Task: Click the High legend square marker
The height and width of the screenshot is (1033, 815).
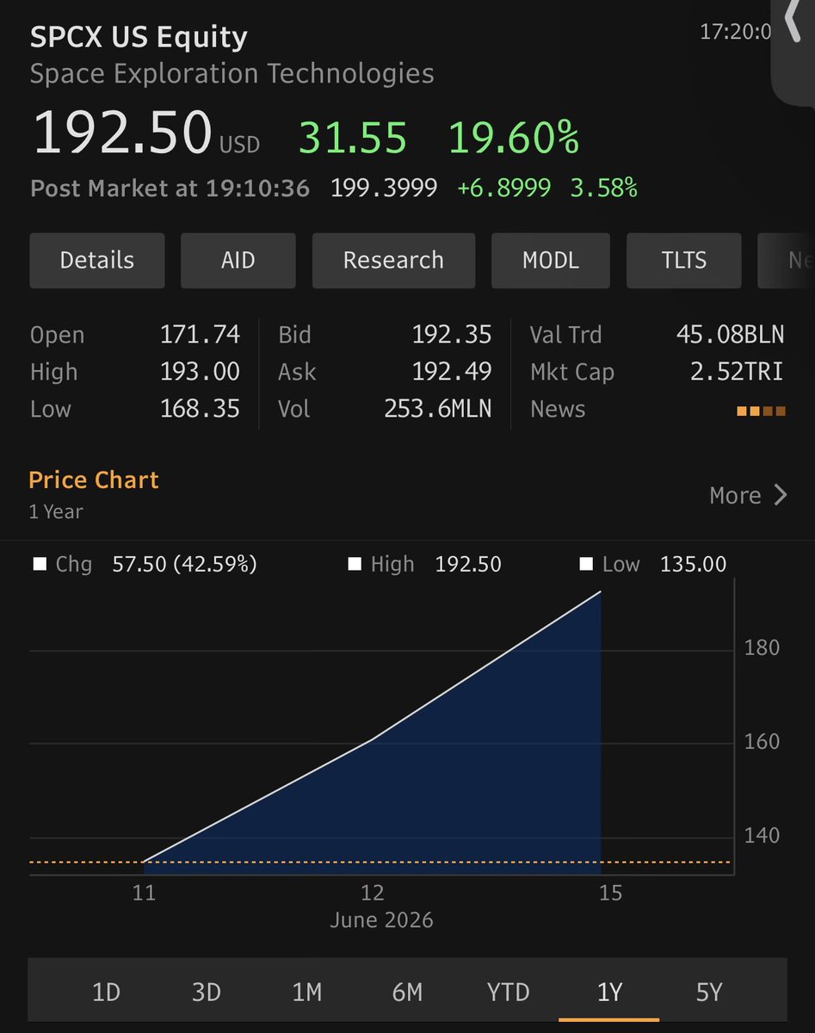Action: coord(355,565)
